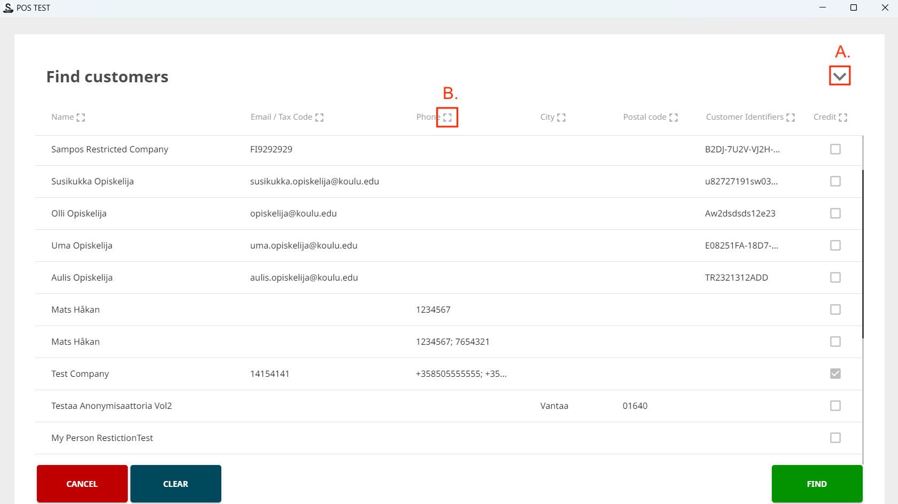Select the Phone column search icon
This screenshot has height=504, width=898.
pyautogui.click(x=447, y=117)
